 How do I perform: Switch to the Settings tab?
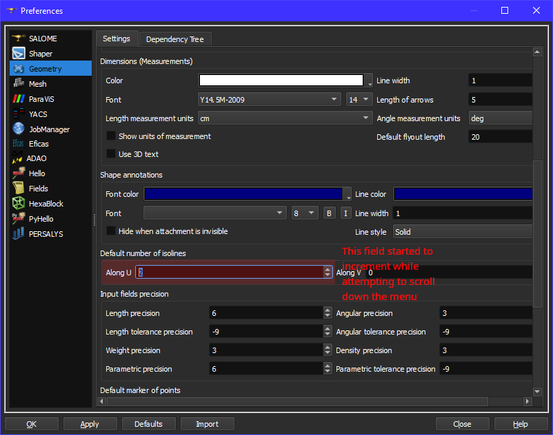[117, 39]
